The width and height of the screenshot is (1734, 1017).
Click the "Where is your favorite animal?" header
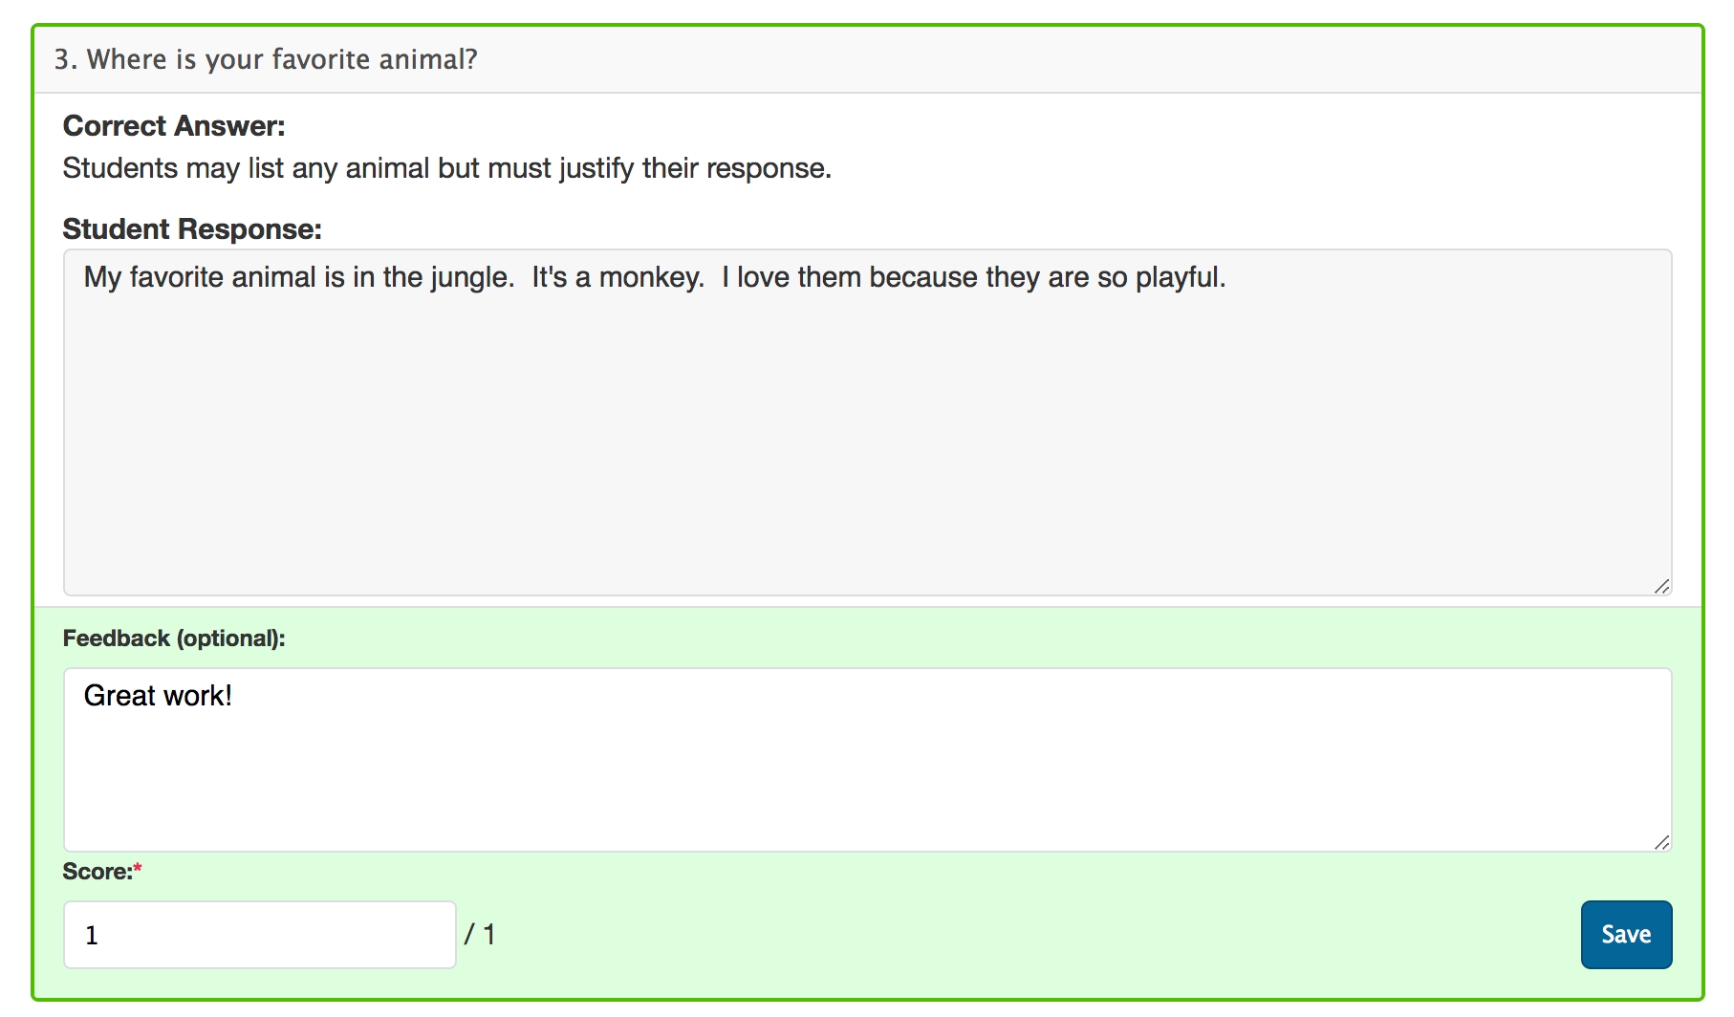[282, 59]
